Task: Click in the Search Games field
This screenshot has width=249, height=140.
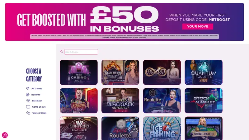Action: pos(81,52)
